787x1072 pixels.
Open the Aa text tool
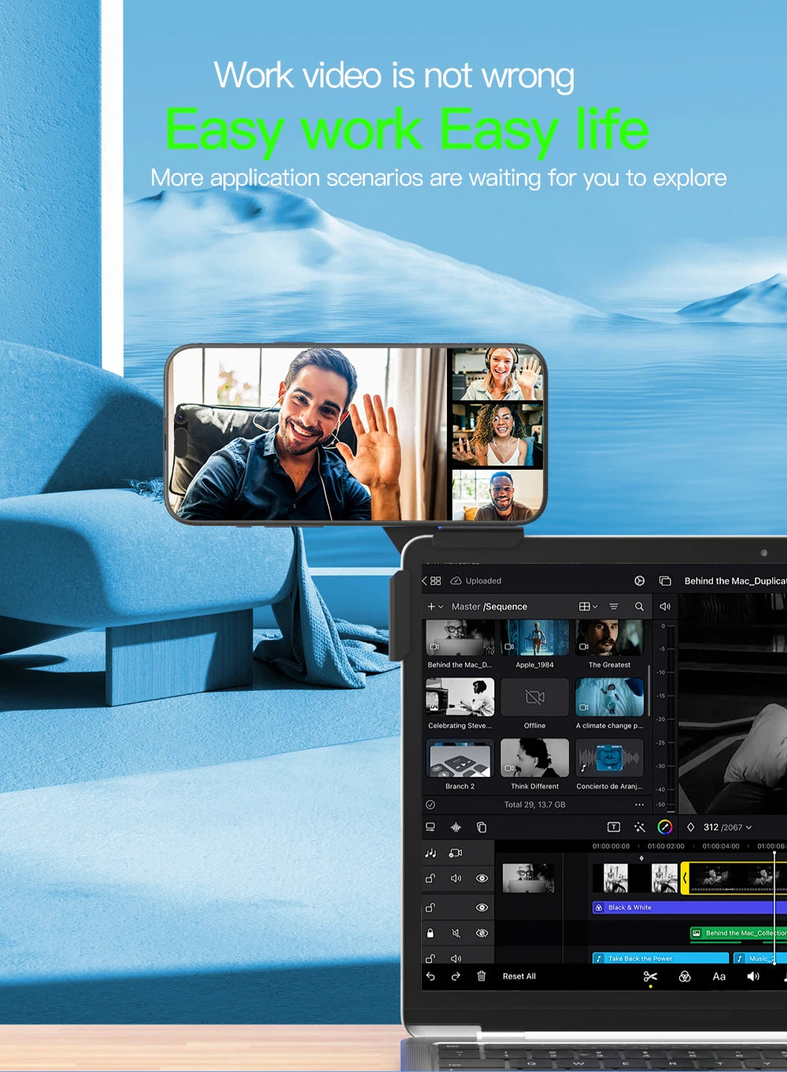point(719,977)
